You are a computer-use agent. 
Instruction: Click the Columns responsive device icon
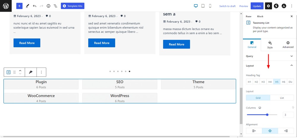(260, 108)
